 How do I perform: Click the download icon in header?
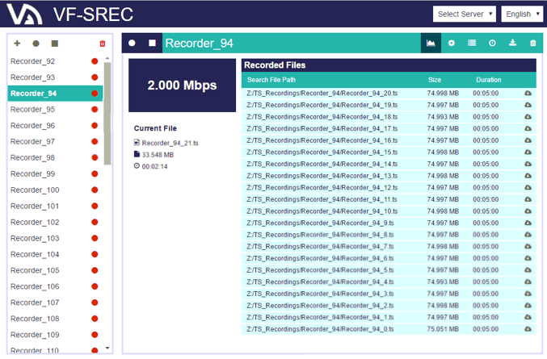(512, 43)
